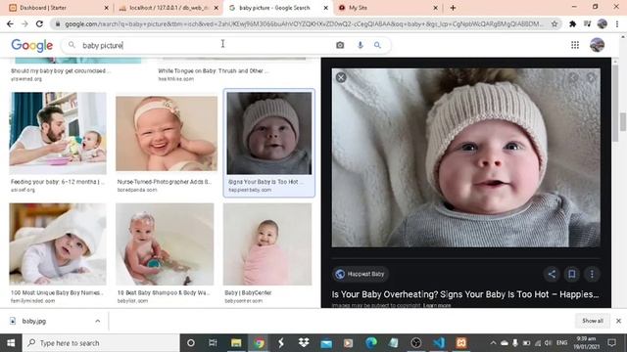
Task: Save the previewed image to collection
Action: [x=572, y=274]
